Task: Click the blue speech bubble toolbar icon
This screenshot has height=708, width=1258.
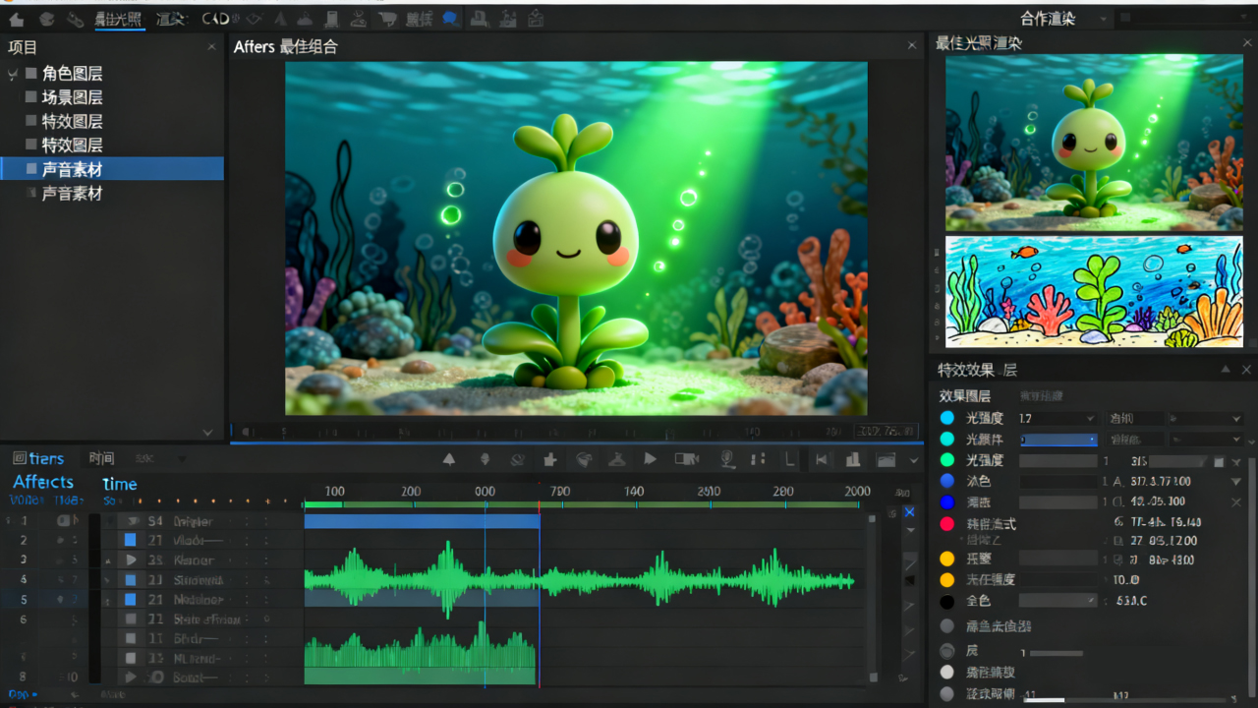Action: pos(449,19)
